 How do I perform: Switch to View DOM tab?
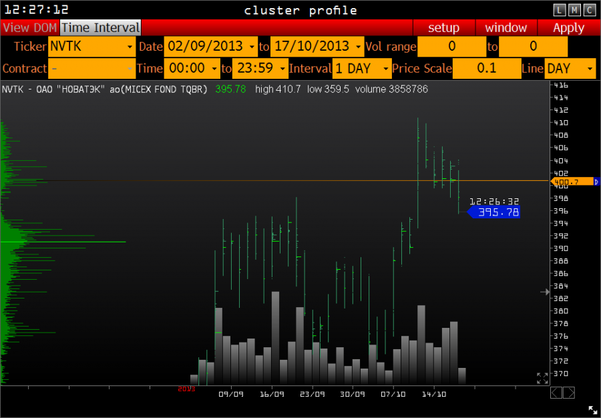(30, 27)
